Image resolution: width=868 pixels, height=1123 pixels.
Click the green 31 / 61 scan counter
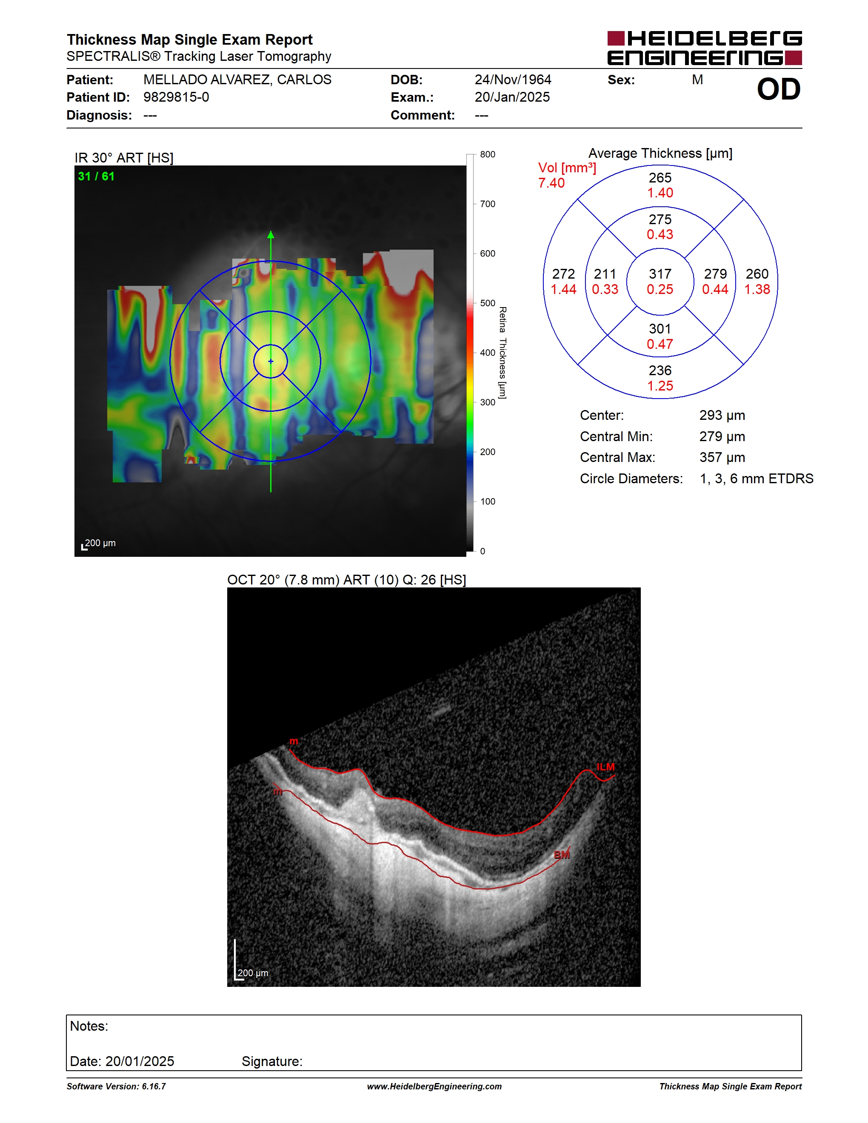click(x=96, y=177)
